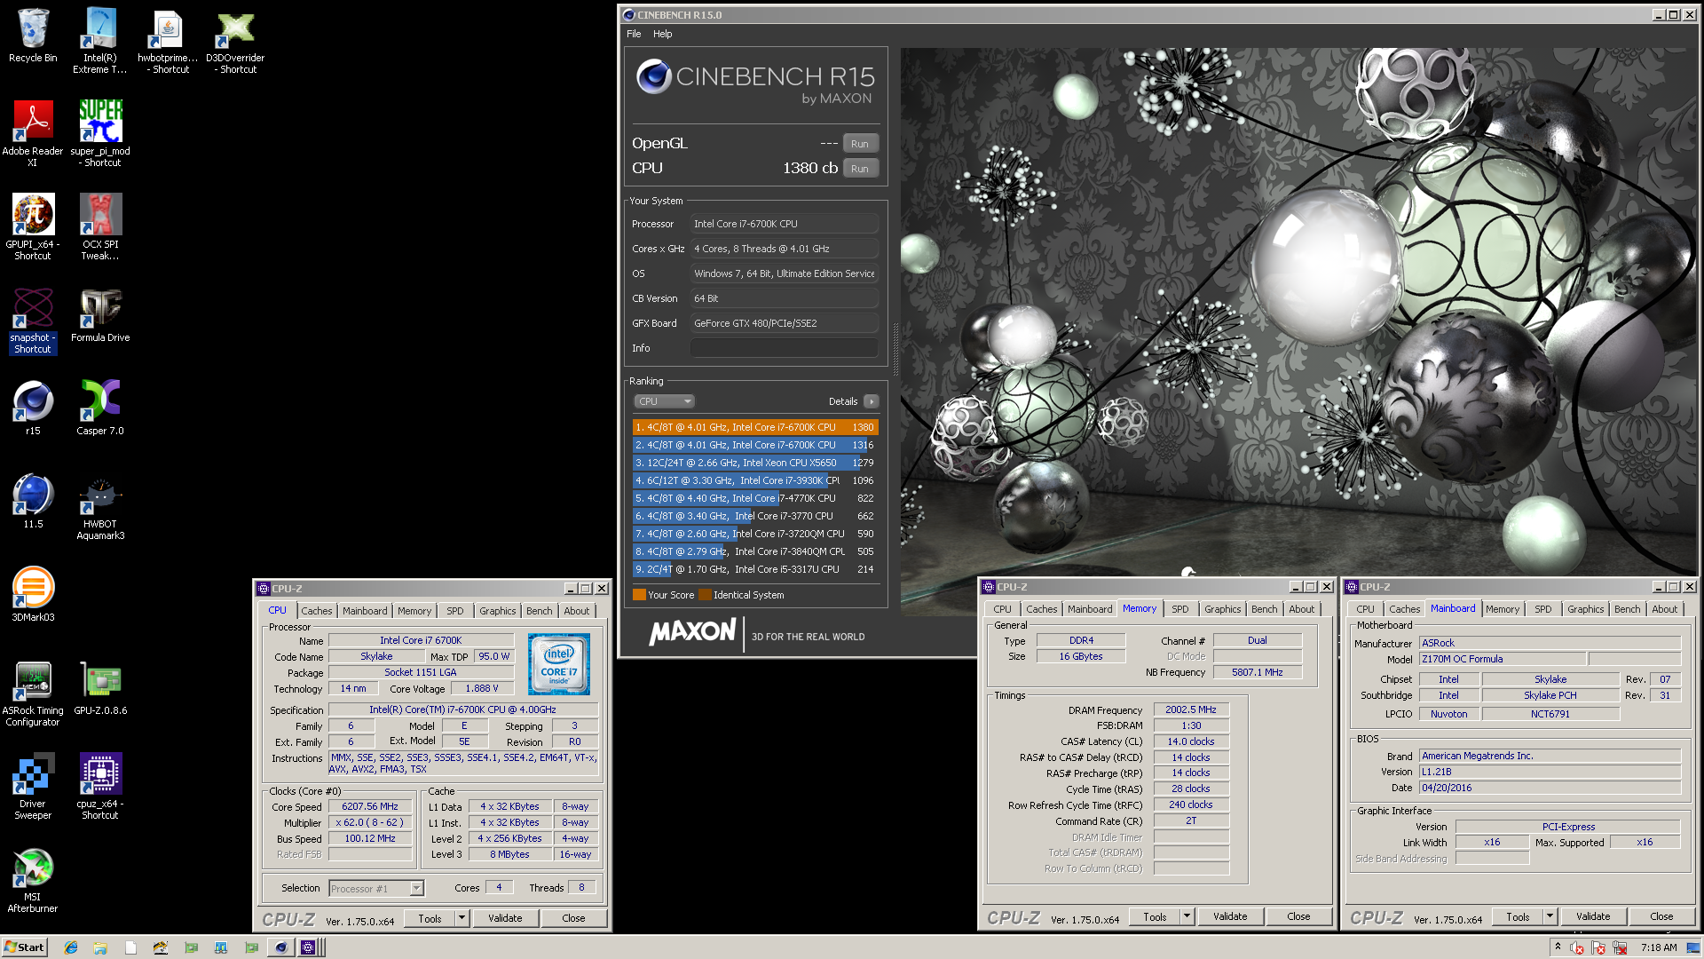The image size is (1704, 959).
Task: Switch to Cinebench taskbar button
Action: pos(280,947)
